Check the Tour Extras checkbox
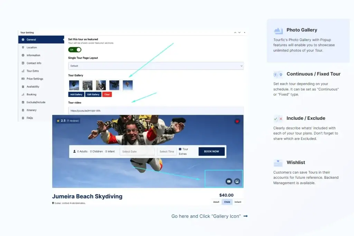This screenshot has height=236, width=354. [180, 149]
